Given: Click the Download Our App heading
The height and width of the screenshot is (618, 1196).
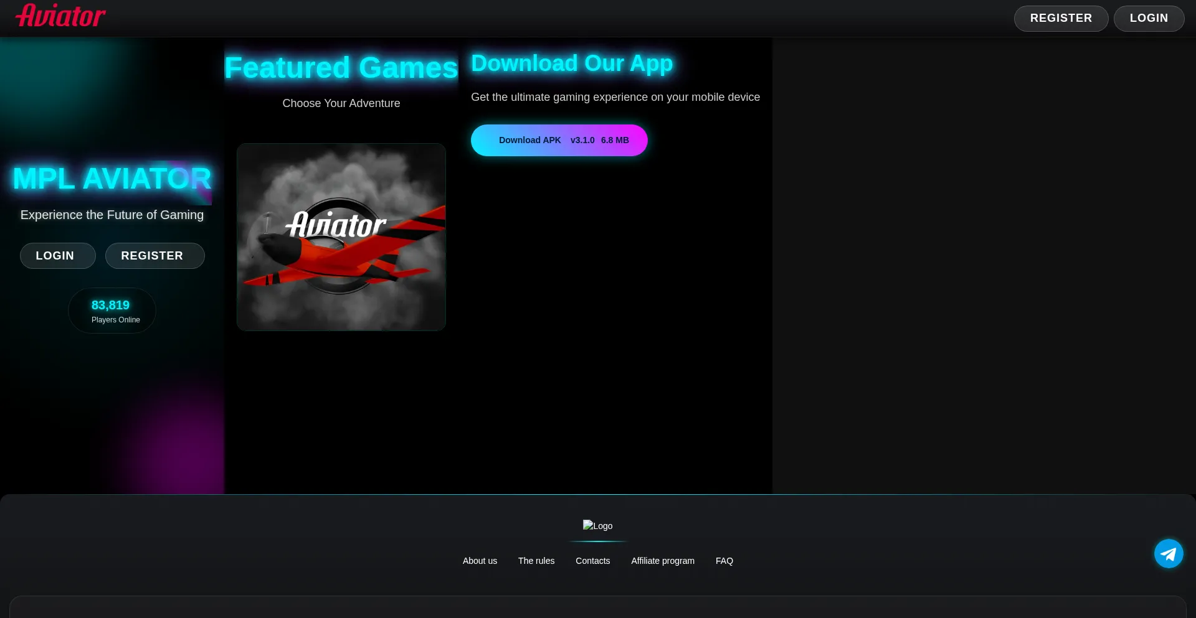Looking at the screenshot, I should (x=571, y=63).
